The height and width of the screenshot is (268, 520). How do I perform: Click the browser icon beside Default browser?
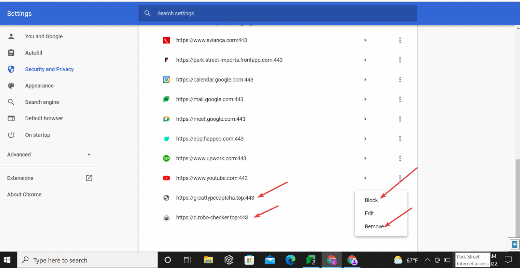pos(11,118)
